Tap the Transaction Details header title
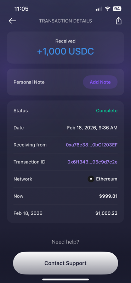The height and width of the screenshot is (283, 131). [x=65, y=21]
